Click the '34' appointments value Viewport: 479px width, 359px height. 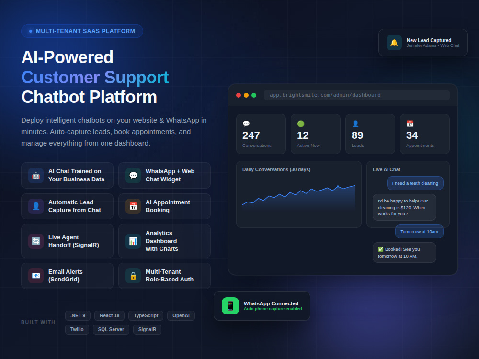click(x=412, y=135)
